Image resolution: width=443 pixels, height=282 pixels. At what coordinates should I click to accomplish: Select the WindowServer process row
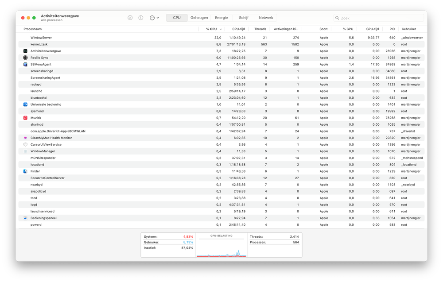point(221,38)
